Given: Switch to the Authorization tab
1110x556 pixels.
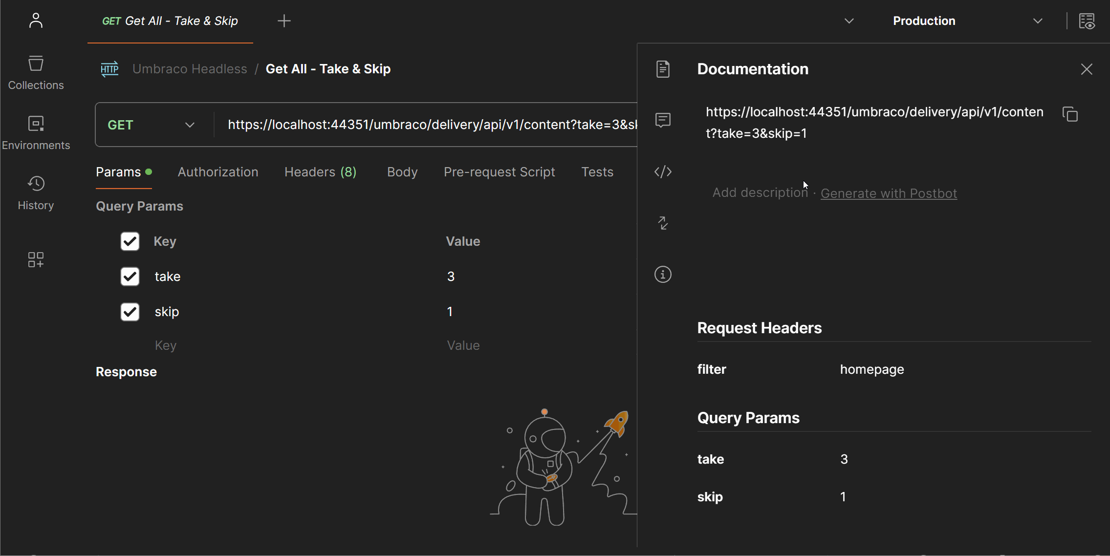Looking at the screenshot, I should 218,172.
